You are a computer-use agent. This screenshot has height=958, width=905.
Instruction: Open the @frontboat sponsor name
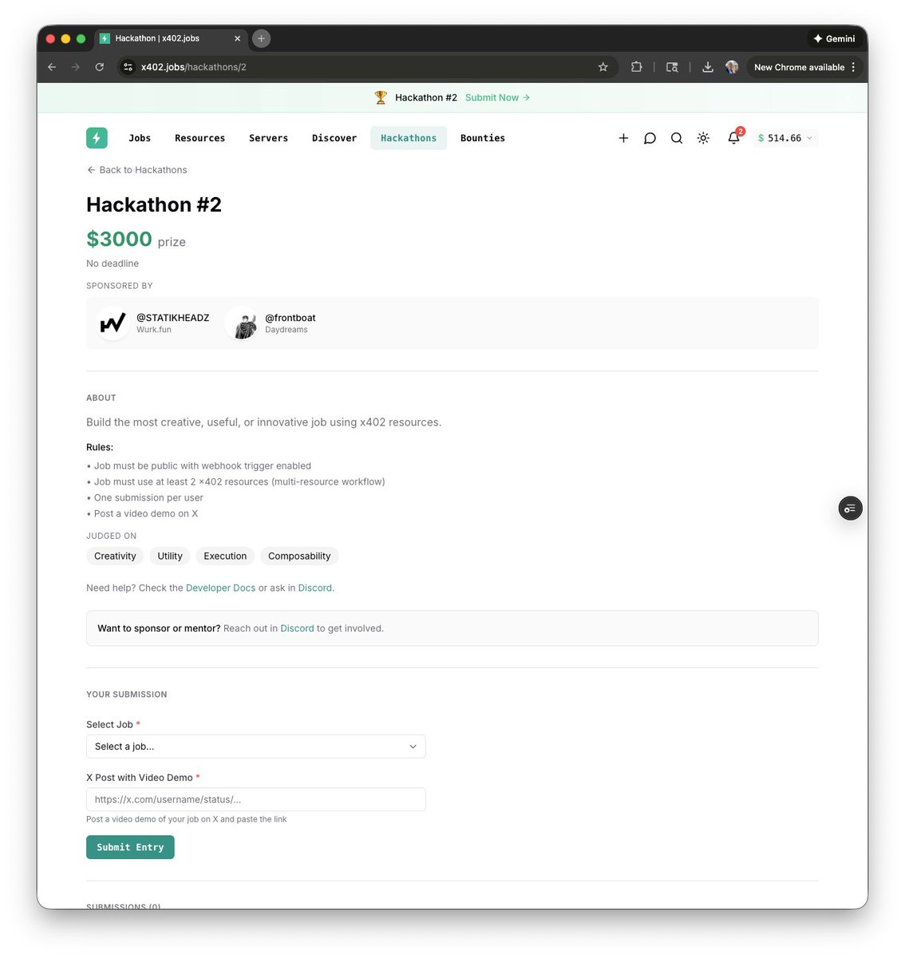[x=290, y=318]
